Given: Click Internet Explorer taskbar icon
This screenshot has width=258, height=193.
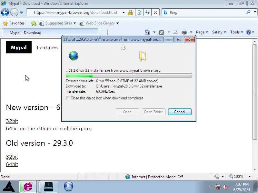Looking at the screenshot, I should tap(28, 187).
